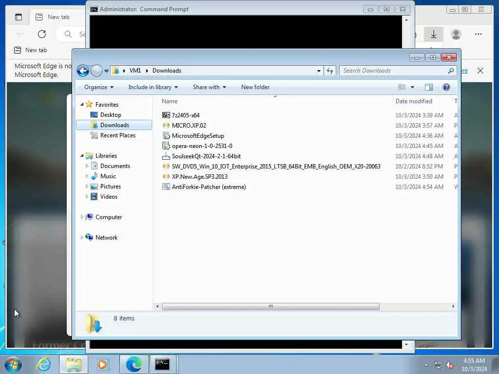
Task: Open the Include in library menu
Action: point(153,87)
